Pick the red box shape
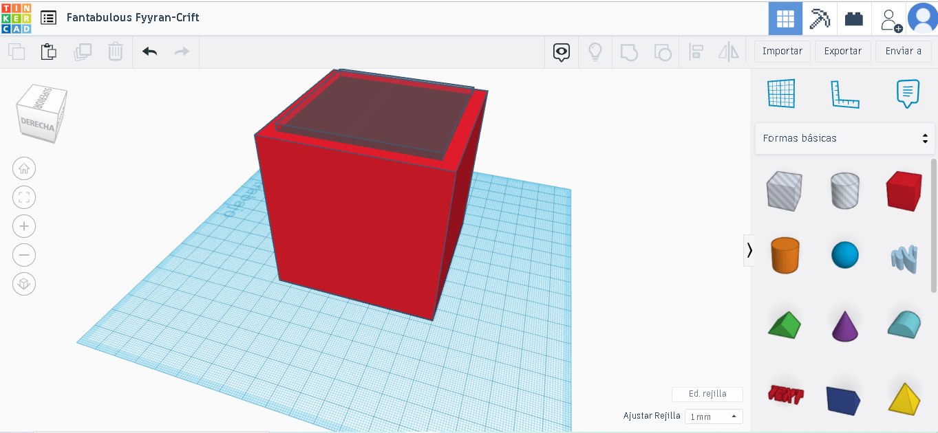 [904, 190]
